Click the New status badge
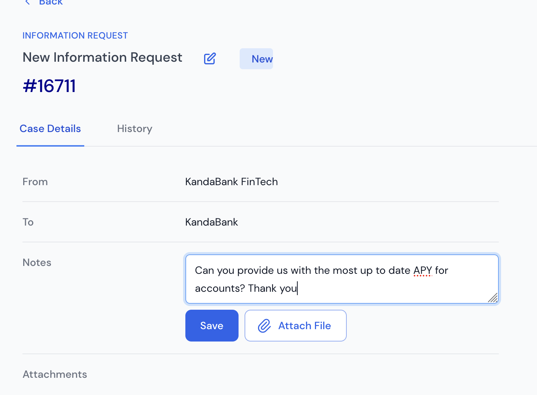 click(257, 59)
